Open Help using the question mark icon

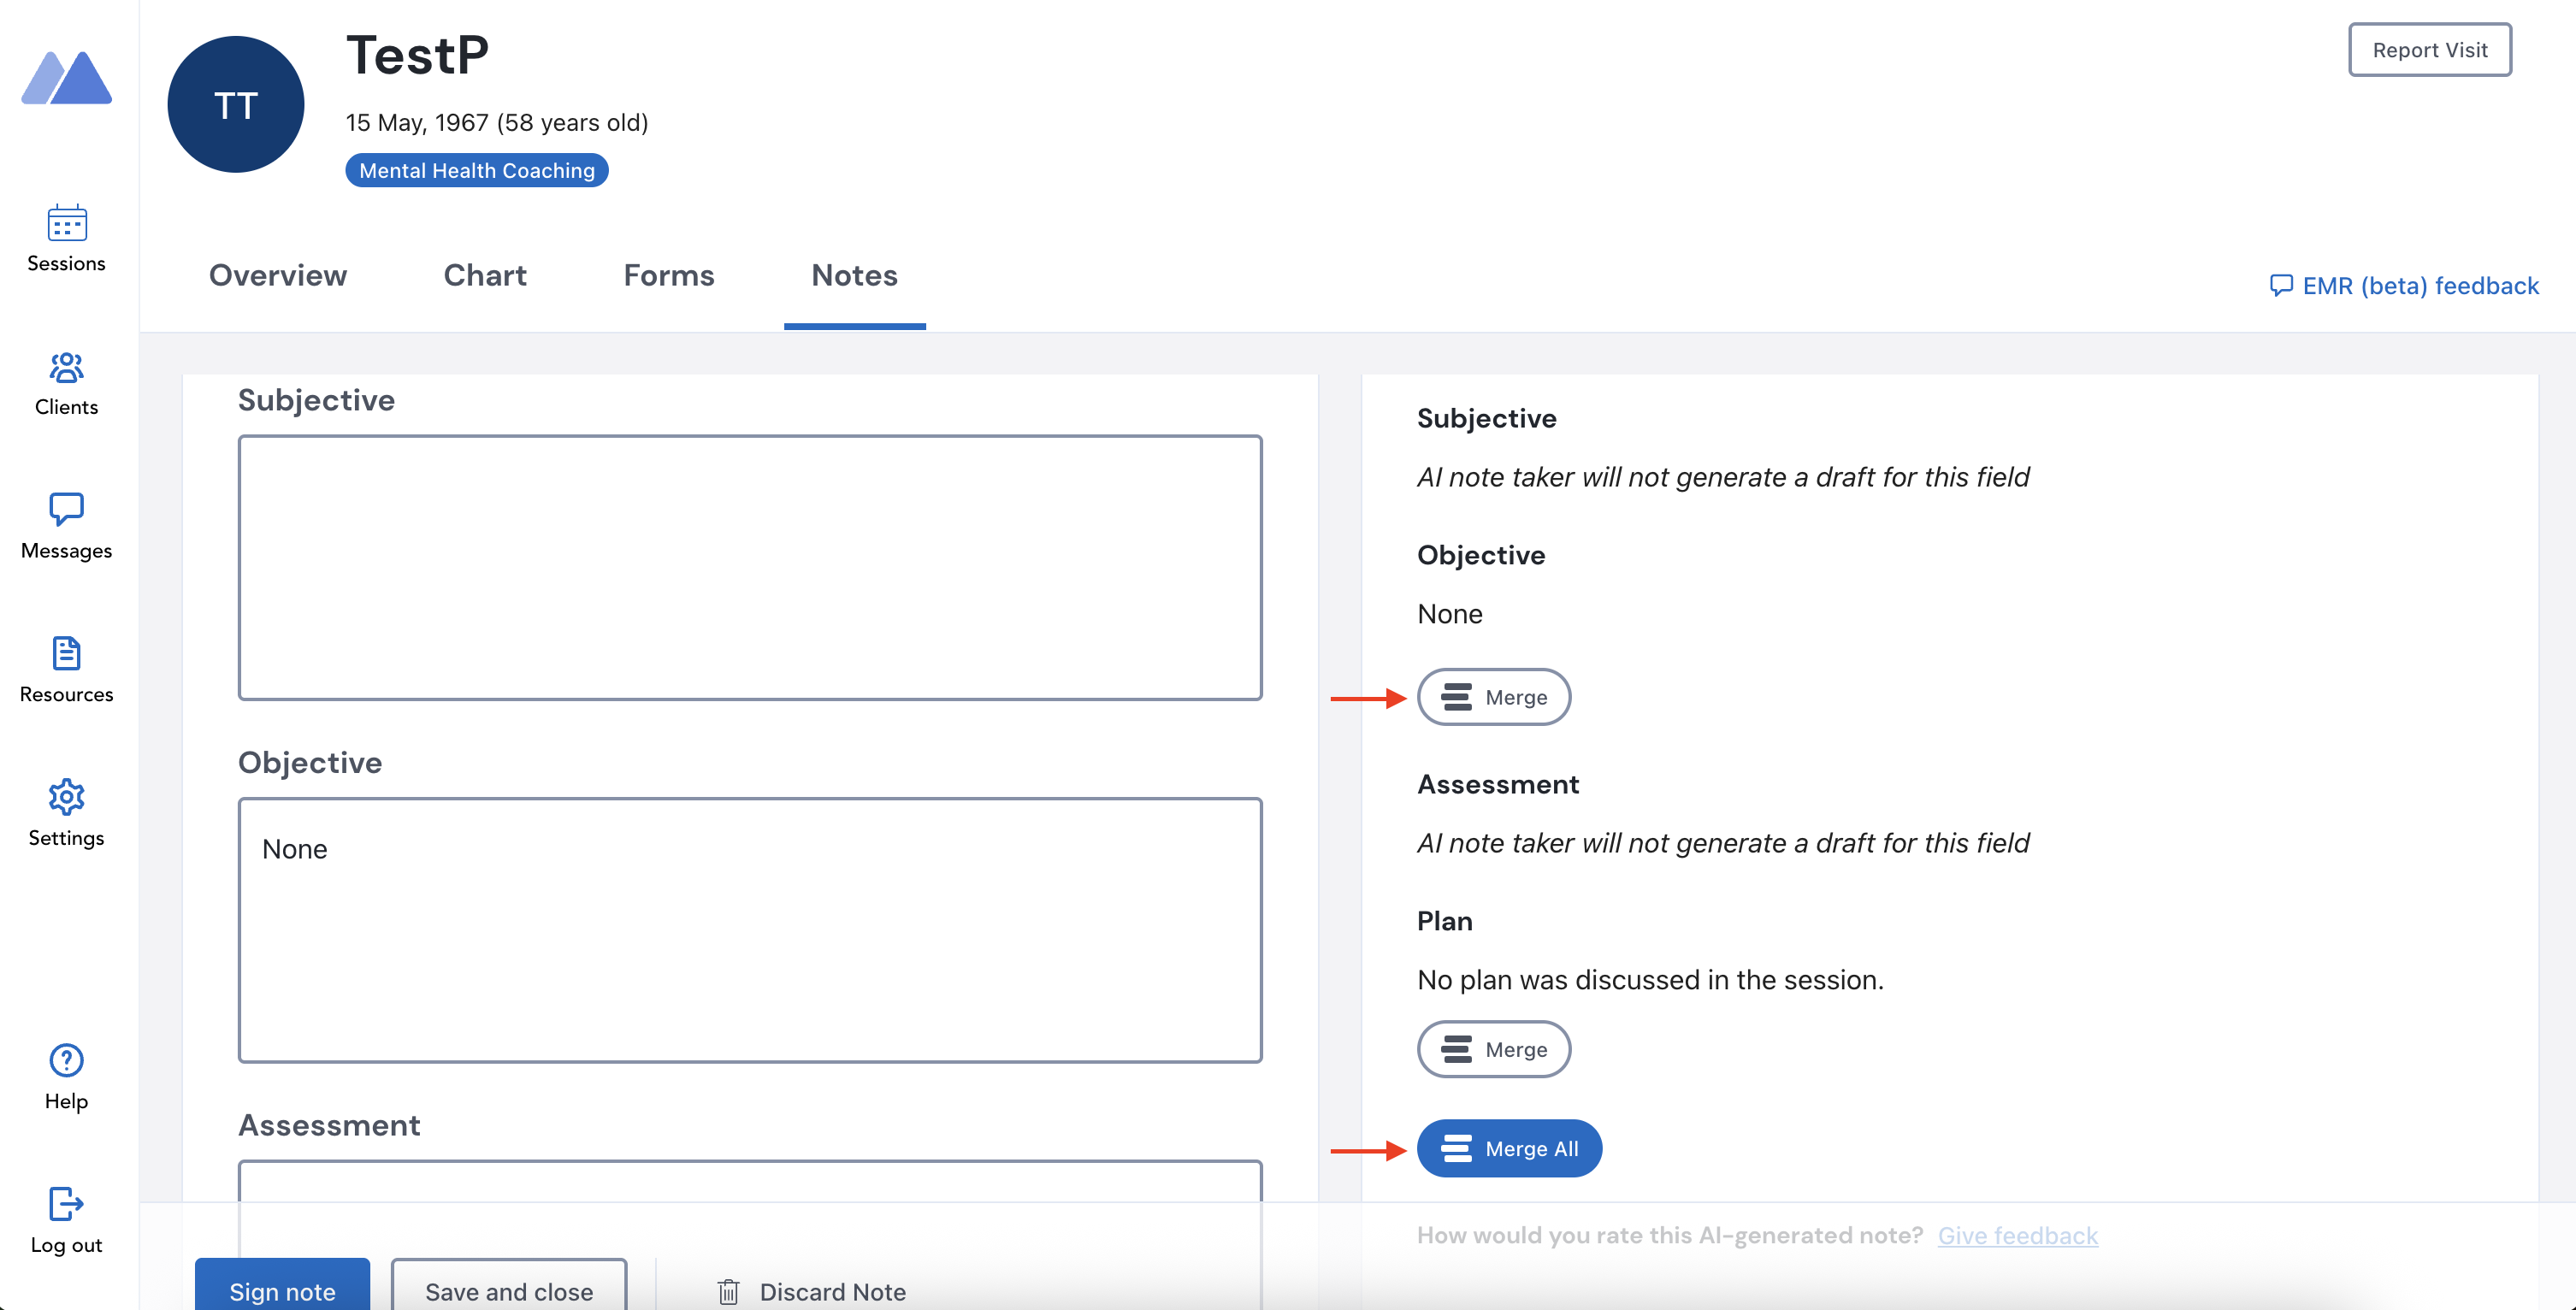[66, 1060]
